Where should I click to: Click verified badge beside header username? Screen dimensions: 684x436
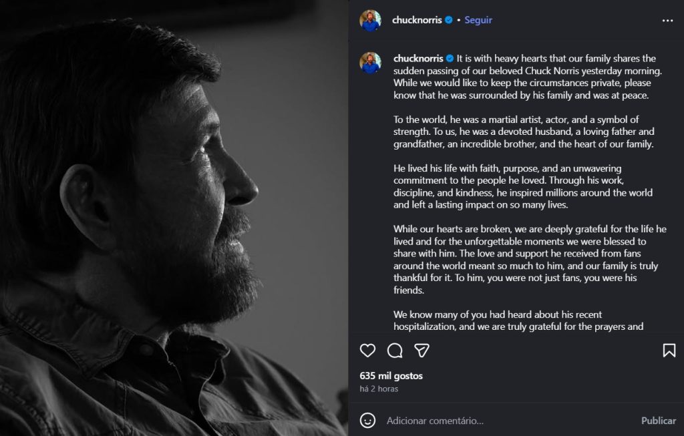449,20
